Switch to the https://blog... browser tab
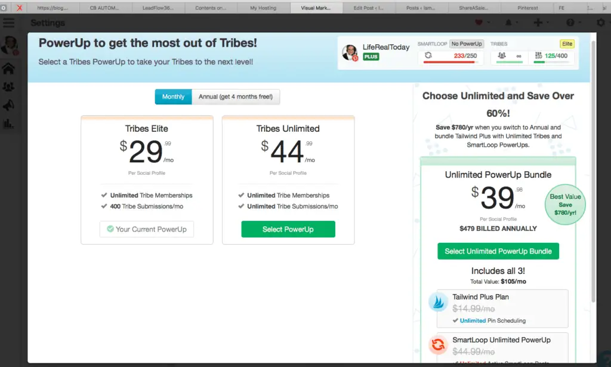The height and width of the screenshot is (367, 611). 53,8
